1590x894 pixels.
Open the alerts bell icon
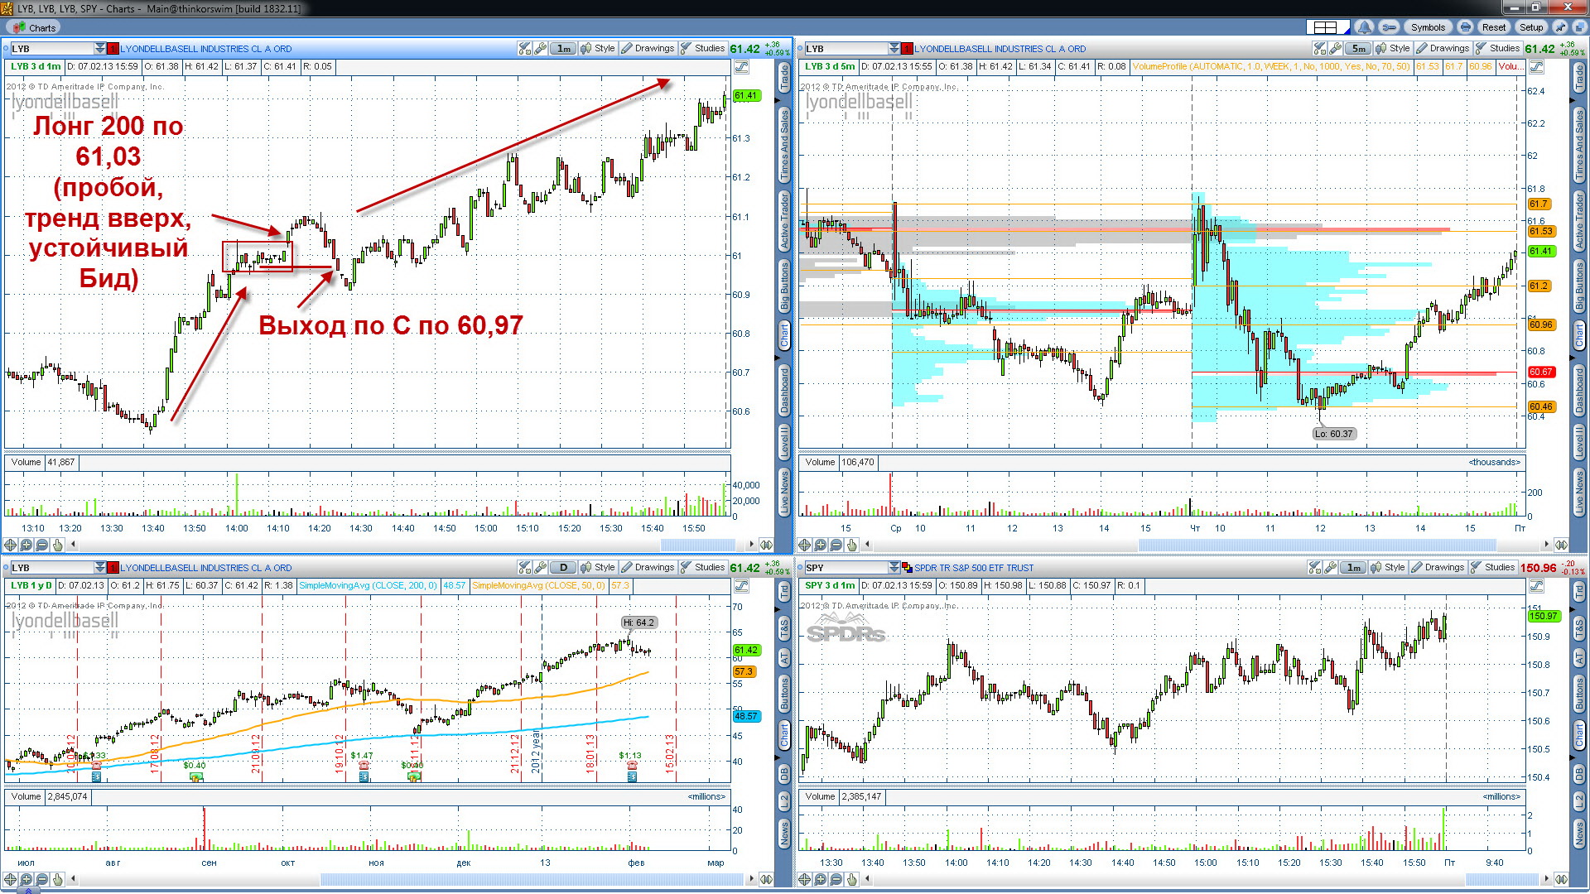(x=1364, y=27)
